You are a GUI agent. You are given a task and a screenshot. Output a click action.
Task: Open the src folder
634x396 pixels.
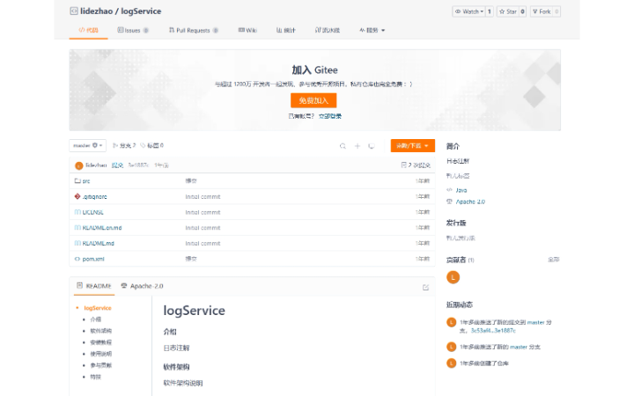point(86,180)
